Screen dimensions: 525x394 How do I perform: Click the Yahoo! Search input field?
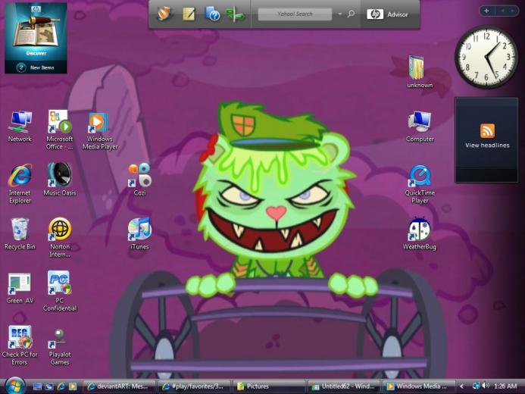tap(295, 14)
